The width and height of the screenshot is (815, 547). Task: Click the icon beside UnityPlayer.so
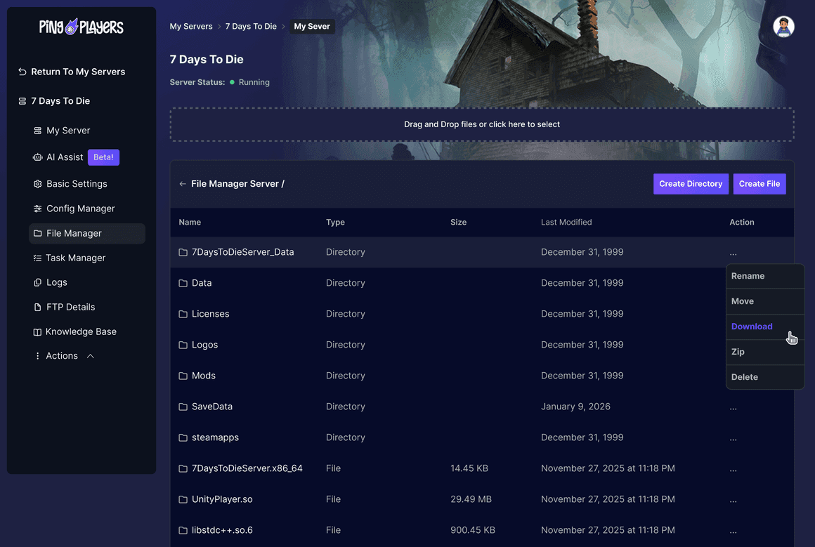pyautogui.click(x=183, y=499)
